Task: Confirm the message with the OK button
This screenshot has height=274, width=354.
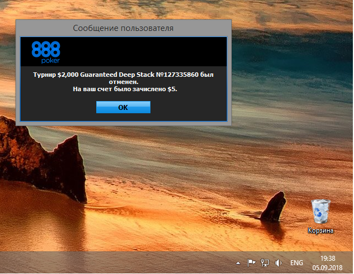Action: point(123,107)
